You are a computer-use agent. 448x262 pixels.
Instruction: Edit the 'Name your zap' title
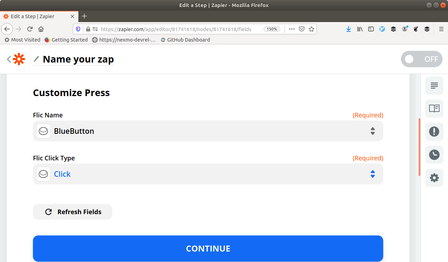point(78,59)
